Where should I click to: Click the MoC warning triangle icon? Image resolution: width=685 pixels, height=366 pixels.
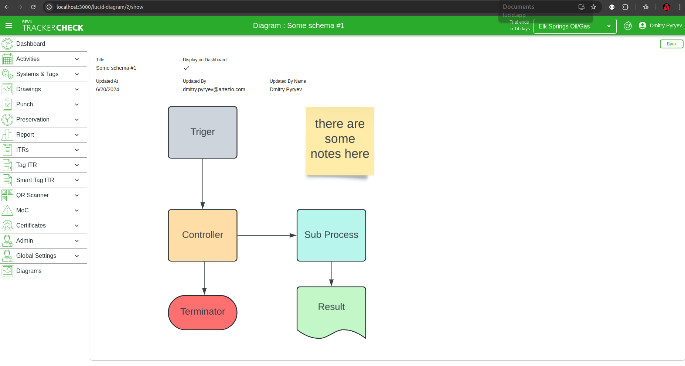7,211
